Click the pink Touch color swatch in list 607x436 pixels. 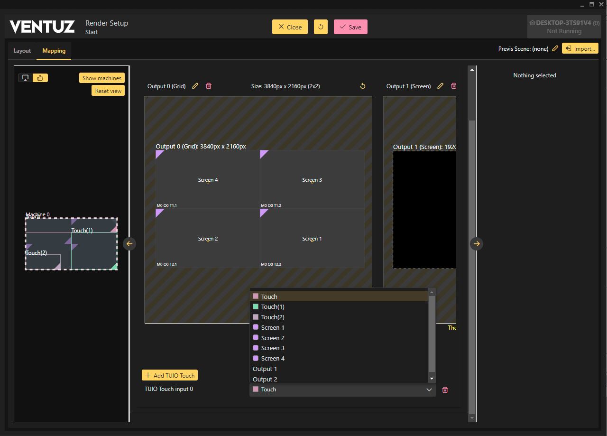click(x=256, y=297)
